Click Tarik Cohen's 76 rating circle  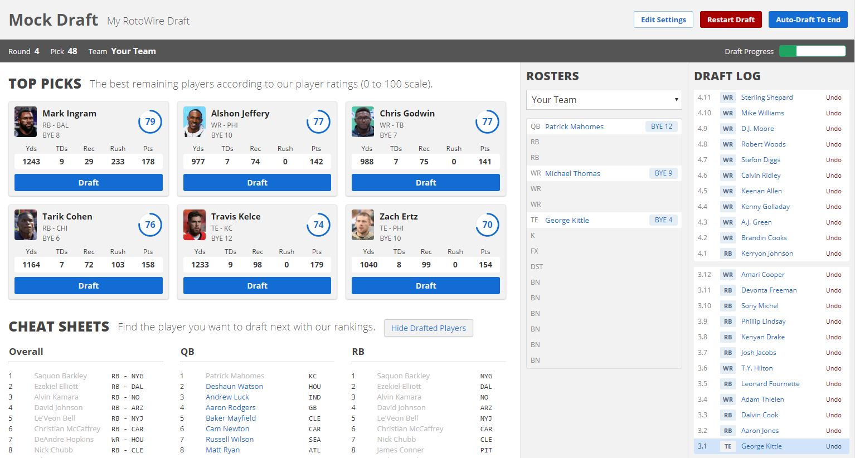tap(150, 225)
